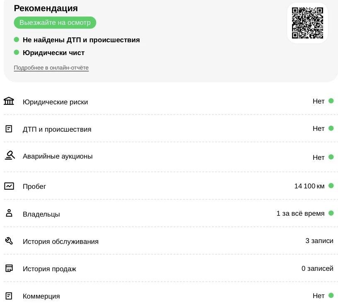
Task: Open the ДТП и происшествия section
Action: click(57, 129)
